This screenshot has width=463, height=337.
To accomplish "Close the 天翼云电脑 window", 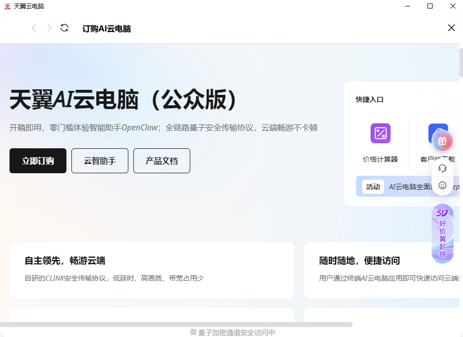I will click(x=453, y=6).
